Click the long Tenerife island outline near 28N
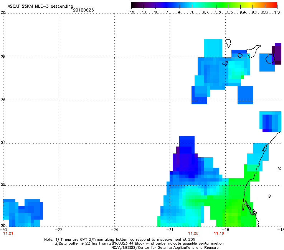 [253, 51]
